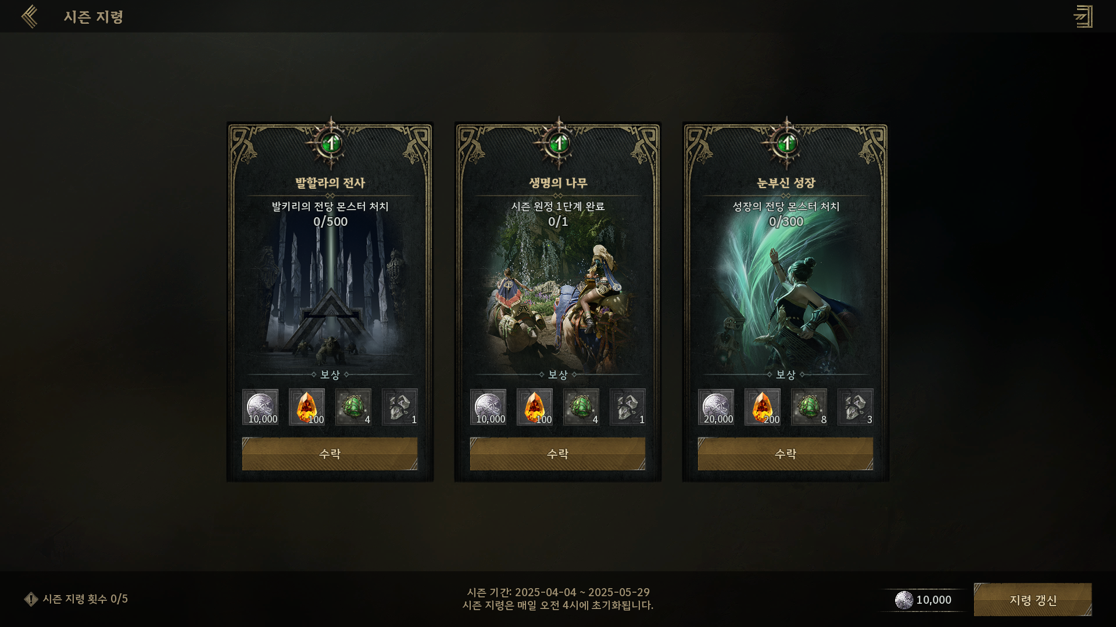Accept the 눈부신 성장 mission with 수락

[x=786, y=454]
